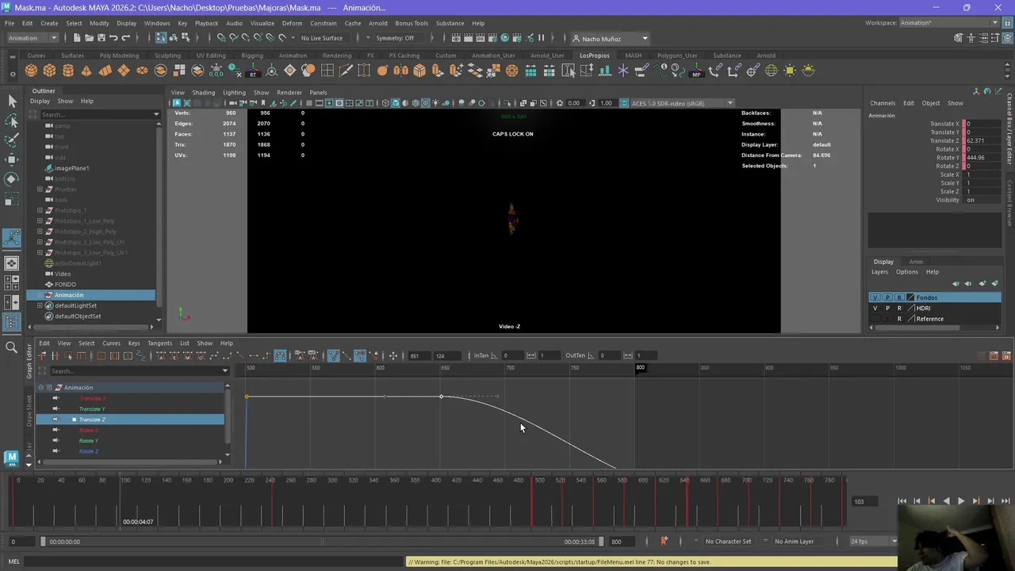Choose the Lasso select tool in toolbox
The height and width of the screenshot is (571, 1015).
[12, 121]
